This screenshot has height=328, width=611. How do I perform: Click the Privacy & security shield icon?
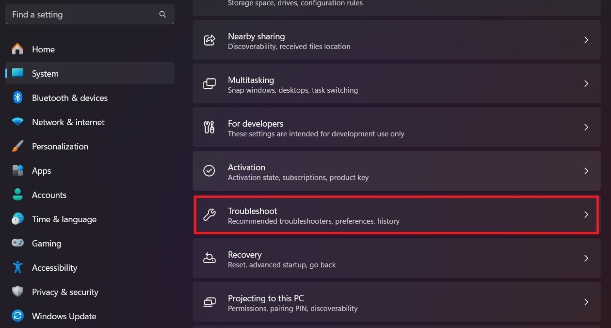point(17,292)
